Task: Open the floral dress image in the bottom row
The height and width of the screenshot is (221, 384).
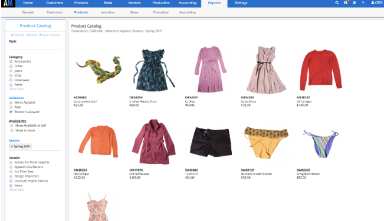Action: pos(97,207)
